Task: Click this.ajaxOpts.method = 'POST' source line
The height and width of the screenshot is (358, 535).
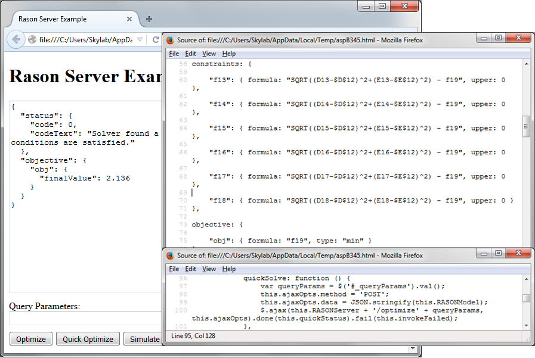Action: coord(324,294)
